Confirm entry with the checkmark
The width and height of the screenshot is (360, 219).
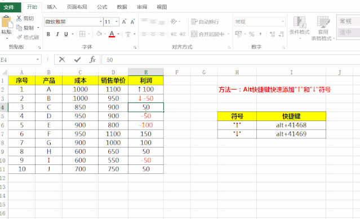point(78,60)
